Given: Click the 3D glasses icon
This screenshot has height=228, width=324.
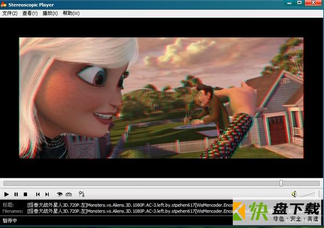Looking at the screenshot, I should 69,195.
